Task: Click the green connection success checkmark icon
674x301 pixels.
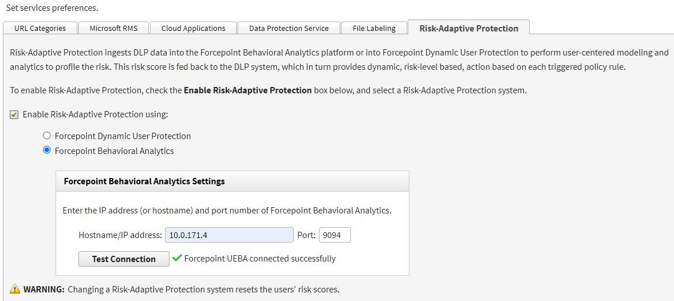Action: [x=177, y=258]
